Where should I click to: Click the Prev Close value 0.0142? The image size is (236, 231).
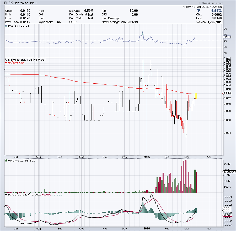(25, 22)
